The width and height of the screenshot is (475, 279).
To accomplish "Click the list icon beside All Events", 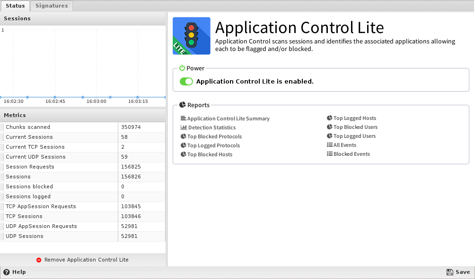I will tap(330, 145).
